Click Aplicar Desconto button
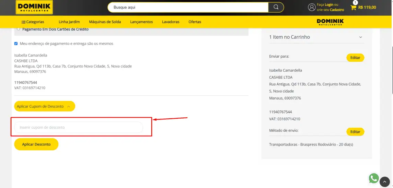The width and height of the screenshot is (393, 188). click(x=36, y=144)
